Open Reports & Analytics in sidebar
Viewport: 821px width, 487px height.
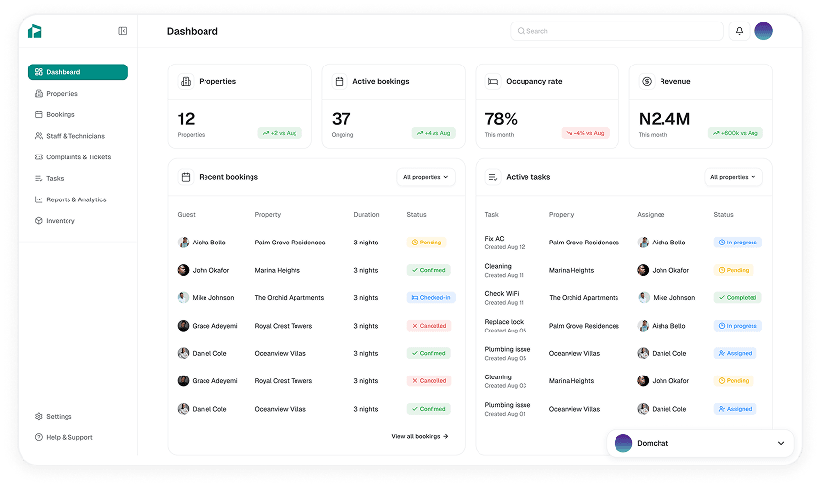coord(70,199)
